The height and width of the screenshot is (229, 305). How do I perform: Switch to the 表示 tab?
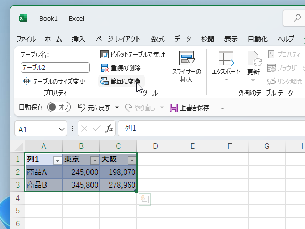[x=231, y=39]
